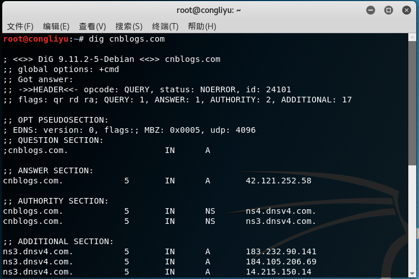Open the 编辑(E) menu

point(56,26)
